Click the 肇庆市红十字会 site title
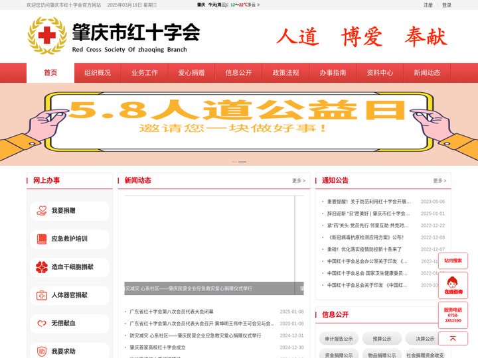Image resolution: width=478 pixels, height=358 pixels. click(x=136, y=32)
